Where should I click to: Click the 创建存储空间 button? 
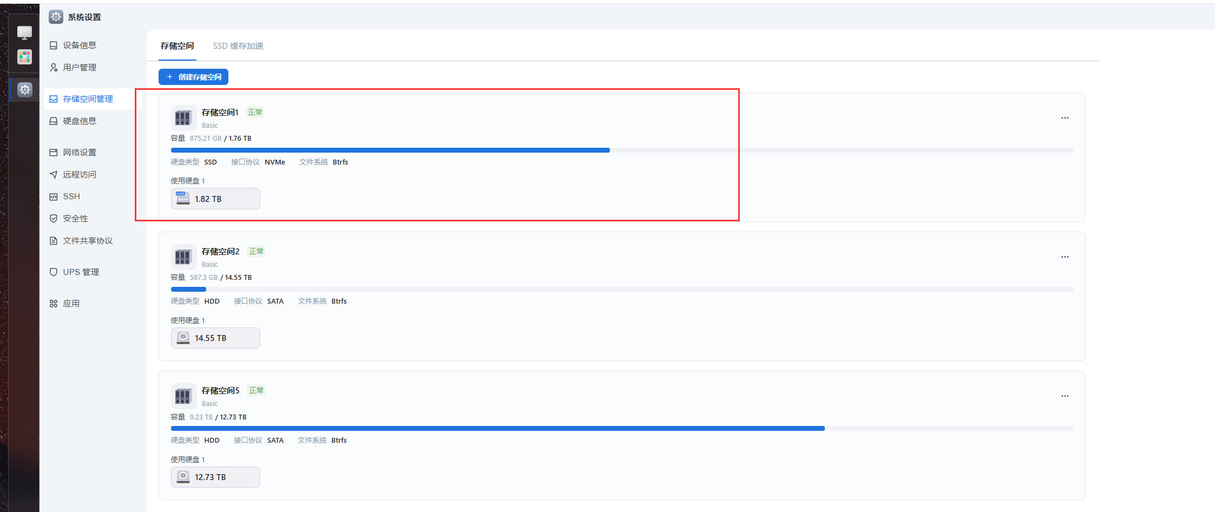tap(193, 77)
